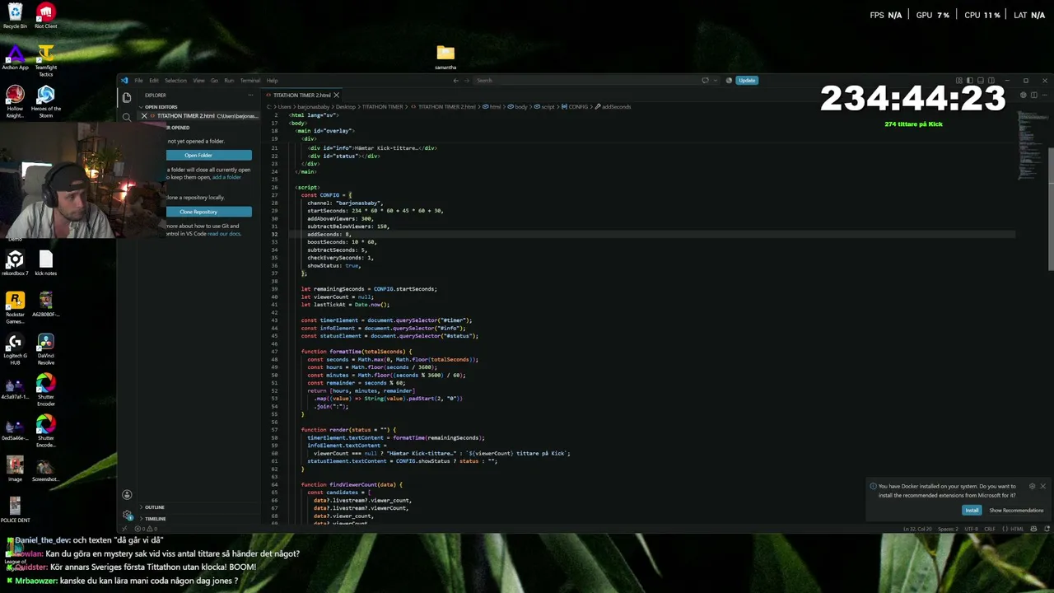
Task: Click the VS Code logo in title bar
Action: pos(124,81)
